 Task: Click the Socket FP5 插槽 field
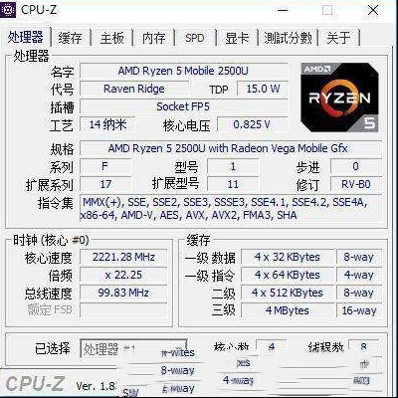click(x=183, y=106)
